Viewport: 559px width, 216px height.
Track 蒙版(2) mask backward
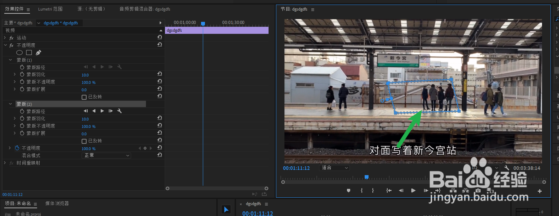pos(94,111)
